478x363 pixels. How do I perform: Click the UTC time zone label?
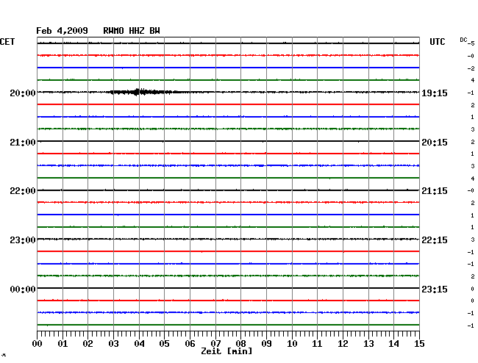[438, 42]
